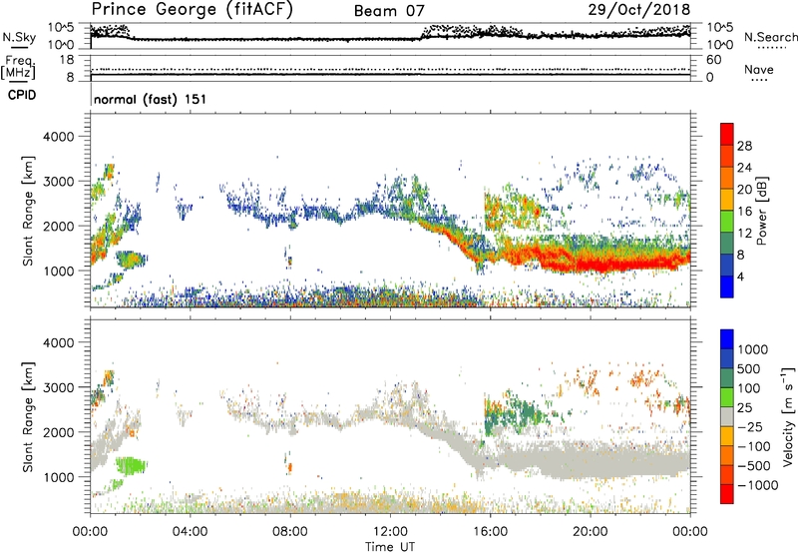The width and height of the screenshot is (798, 553).
Task: Click the "-25" label on the velocity colorbar
Action: tap(752, 427)
